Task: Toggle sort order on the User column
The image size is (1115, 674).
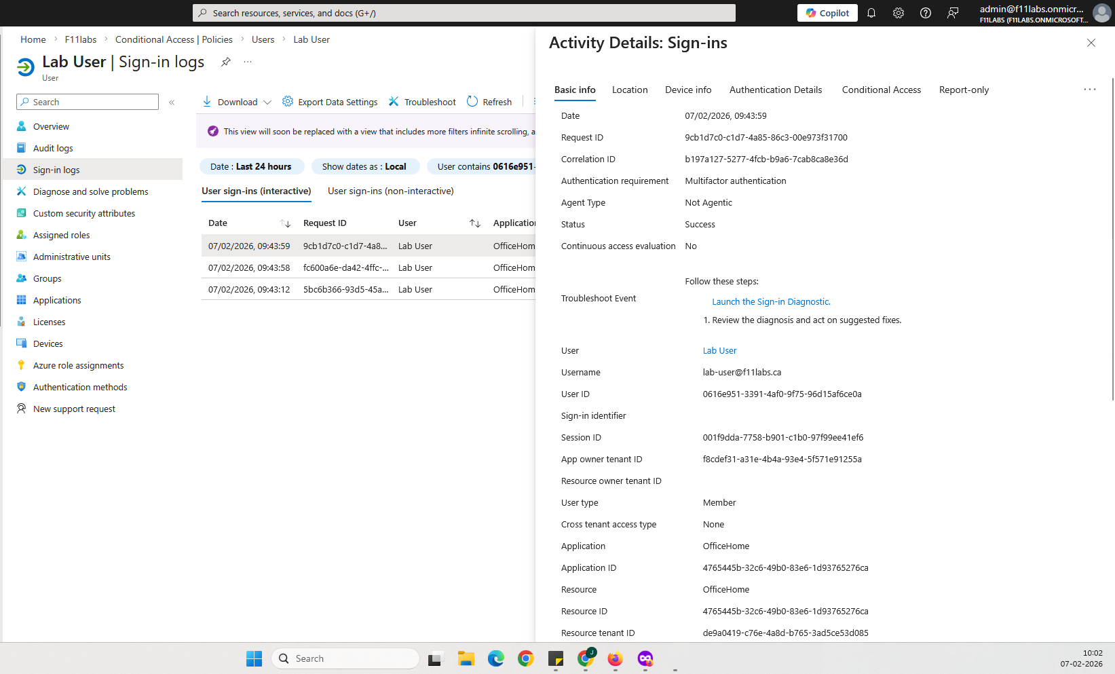Action: tap(474, 223)
